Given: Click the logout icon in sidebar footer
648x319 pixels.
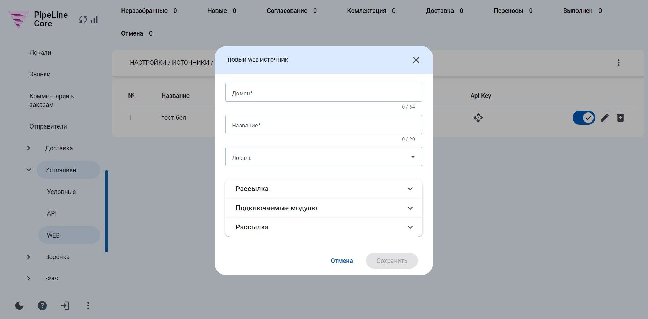Looking at the screenshot, I should [x=65, y=305].
